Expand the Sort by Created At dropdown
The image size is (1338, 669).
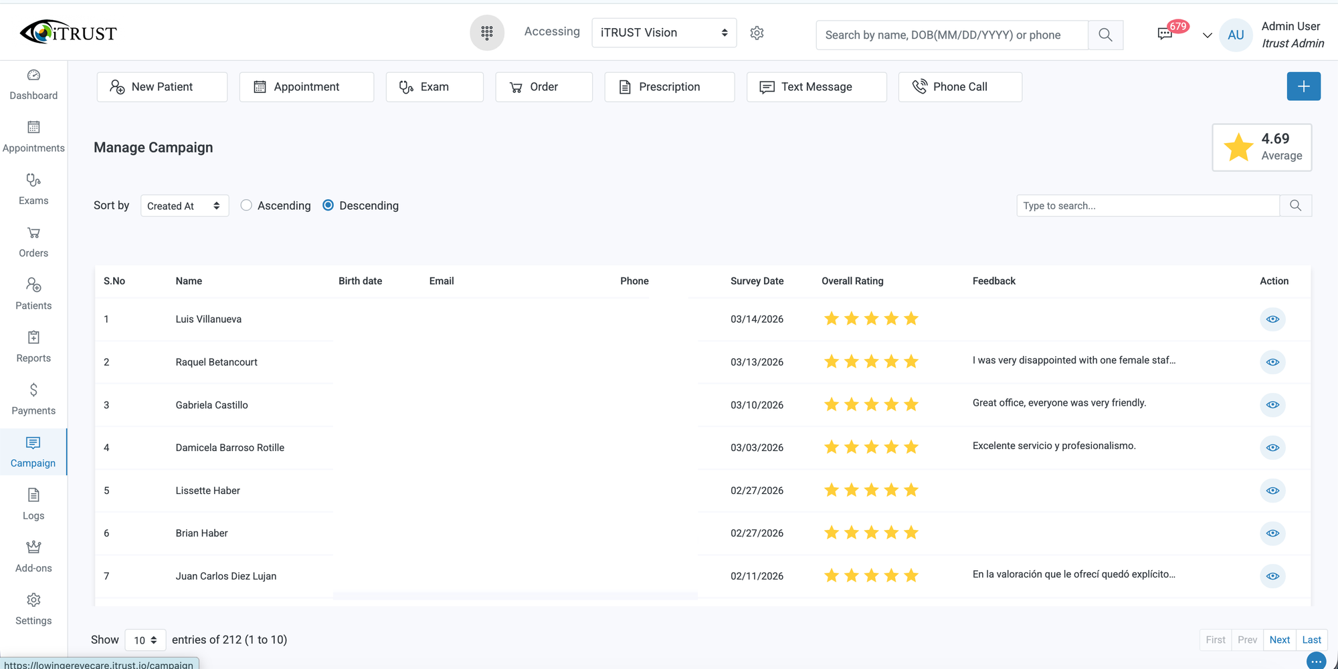coord(184,206)
